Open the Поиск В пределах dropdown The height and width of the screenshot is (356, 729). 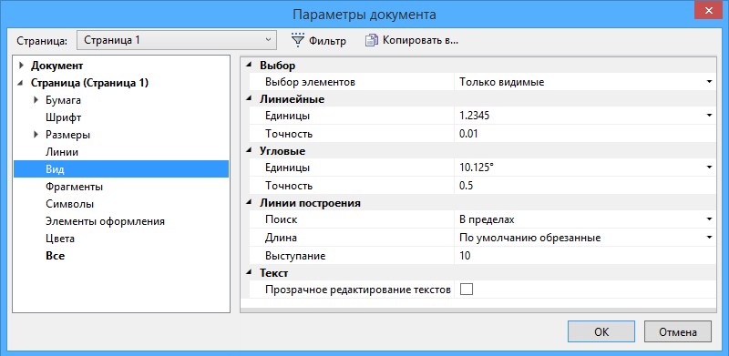709,219
